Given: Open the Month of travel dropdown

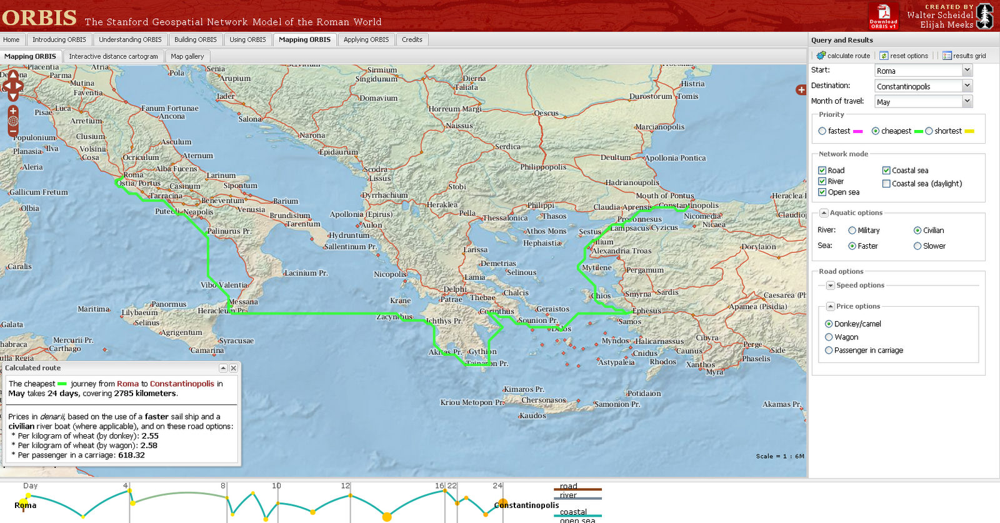Looking at the screenshot, I should [967, 101].
